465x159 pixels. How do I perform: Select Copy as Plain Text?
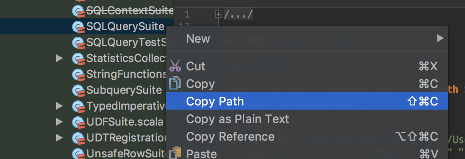[307, 119]
